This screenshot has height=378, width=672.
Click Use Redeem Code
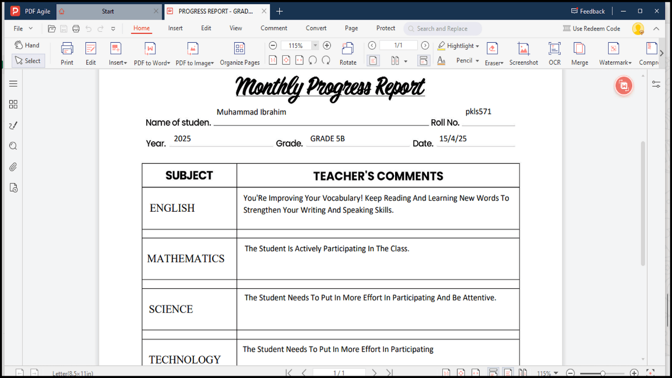(591, 29)
